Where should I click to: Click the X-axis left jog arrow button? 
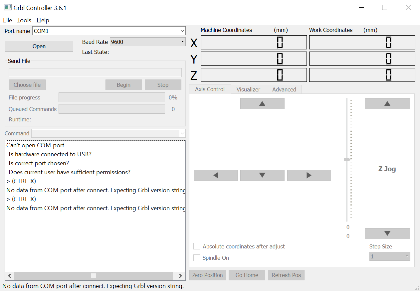click(x=216, y=175)
